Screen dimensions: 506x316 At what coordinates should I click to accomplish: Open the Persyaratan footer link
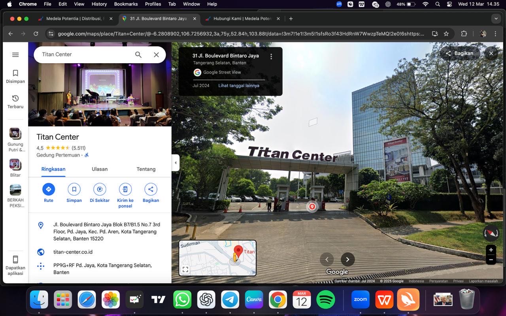[438, 281]
